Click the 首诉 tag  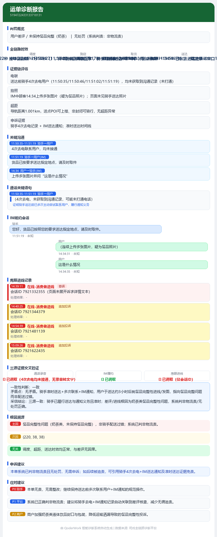pos(62,286)
